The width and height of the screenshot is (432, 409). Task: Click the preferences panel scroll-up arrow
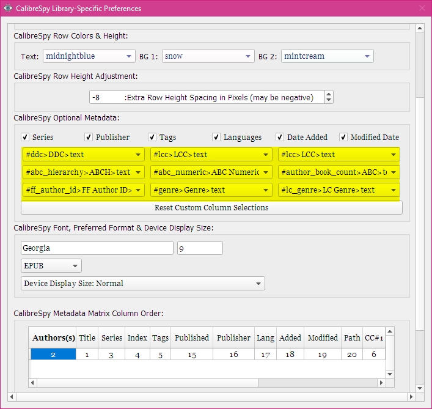point(420,28)
